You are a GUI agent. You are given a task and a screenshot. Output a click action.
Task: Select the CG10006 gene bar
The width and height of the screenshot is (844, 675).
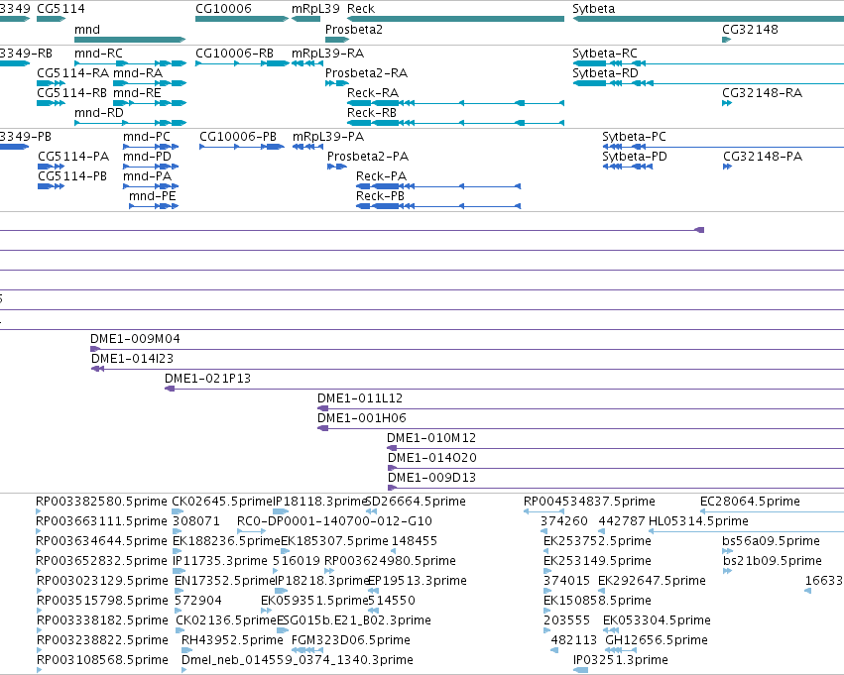click(242, 19)
